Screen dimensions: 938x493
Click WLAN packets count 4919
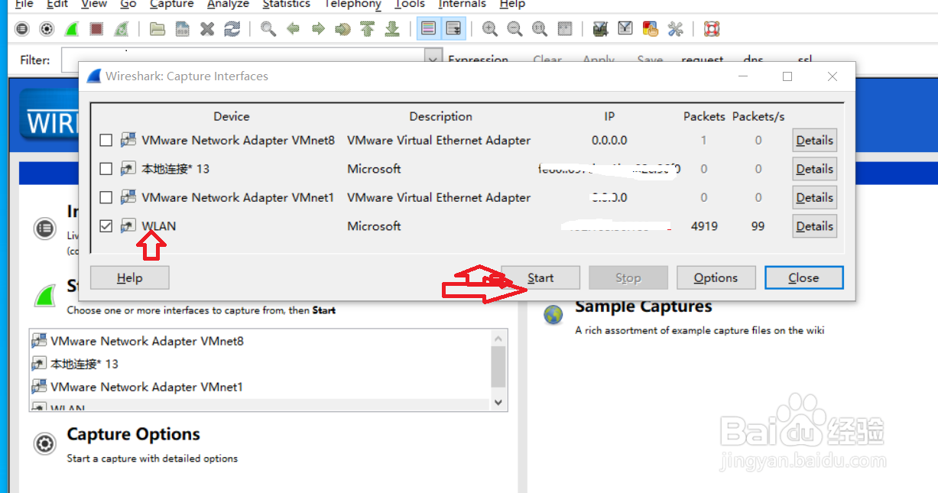[x=704, y=226]
